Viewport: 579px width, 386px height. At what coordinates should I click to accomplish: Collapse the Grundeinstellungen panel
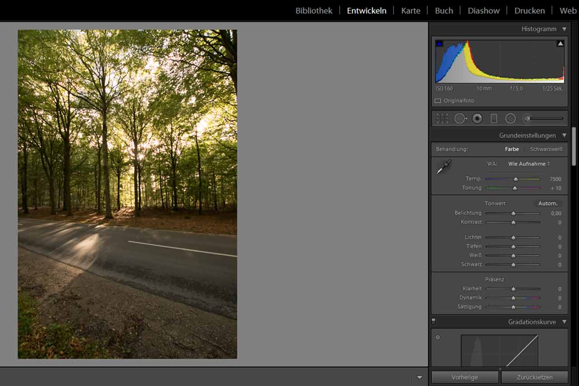(564, 135)
